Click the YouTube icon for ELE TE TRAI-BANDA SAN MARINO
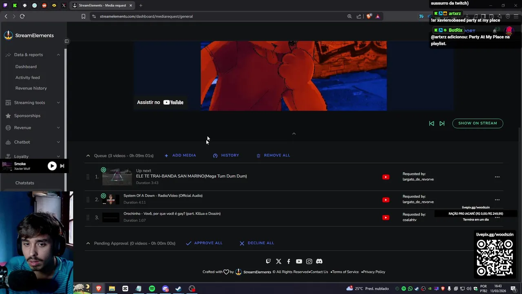This screenshot has height=294, width=522. coord(386,177)
